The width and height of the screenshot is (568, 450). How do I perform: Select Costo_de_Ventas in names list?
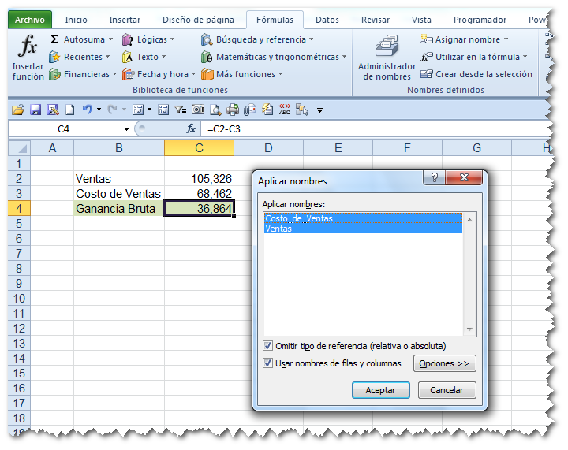tap(363, 218)
